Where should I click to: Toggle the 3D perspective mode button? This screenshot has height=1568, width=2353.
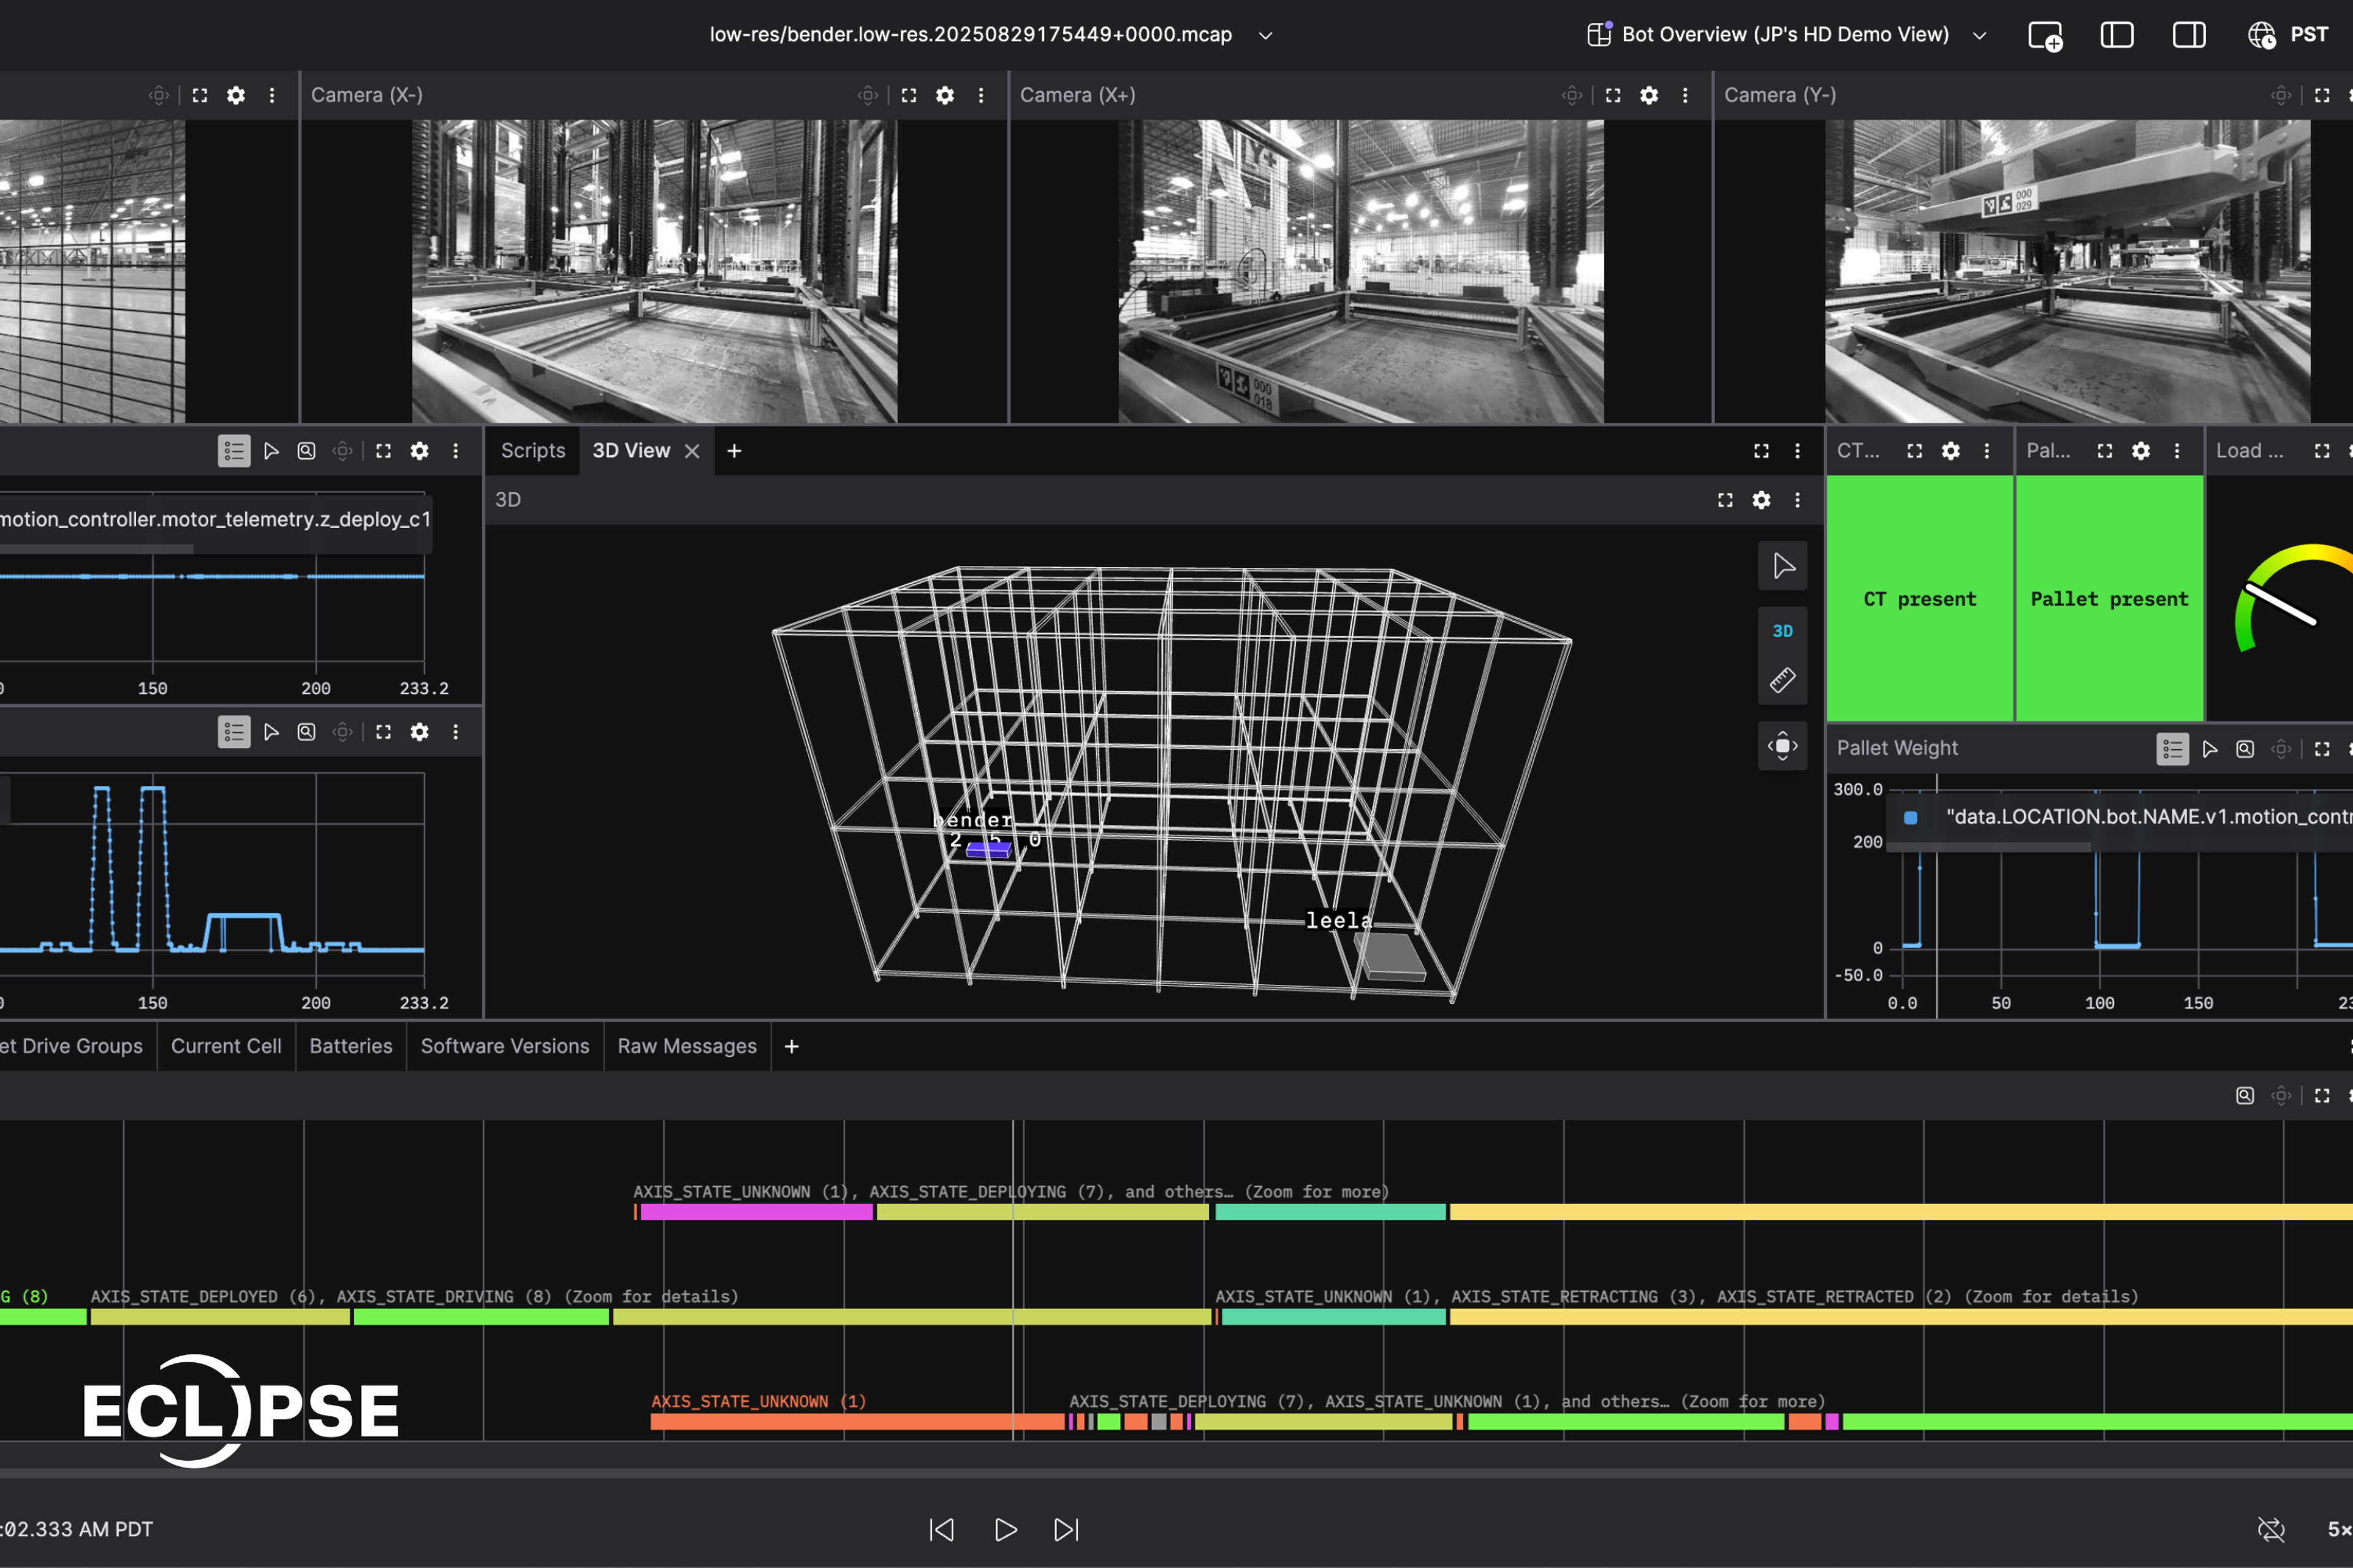(1782, 631)
